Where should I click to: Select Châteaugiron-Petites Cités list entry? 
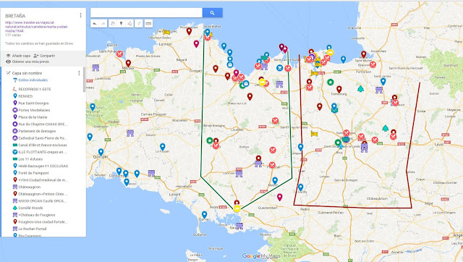(x=43, y=194)
